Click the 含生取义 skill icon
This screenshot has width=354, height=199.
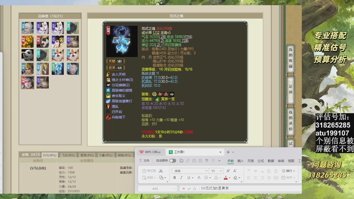(108, 96)
